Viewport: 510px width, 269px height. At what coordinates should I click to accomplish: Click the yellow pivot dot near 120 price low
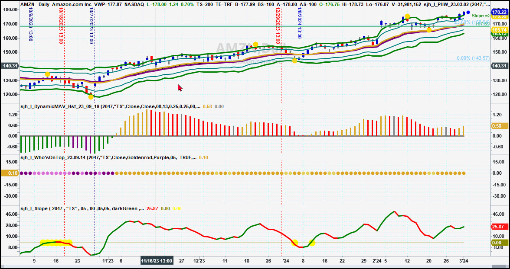click(91, 97)
